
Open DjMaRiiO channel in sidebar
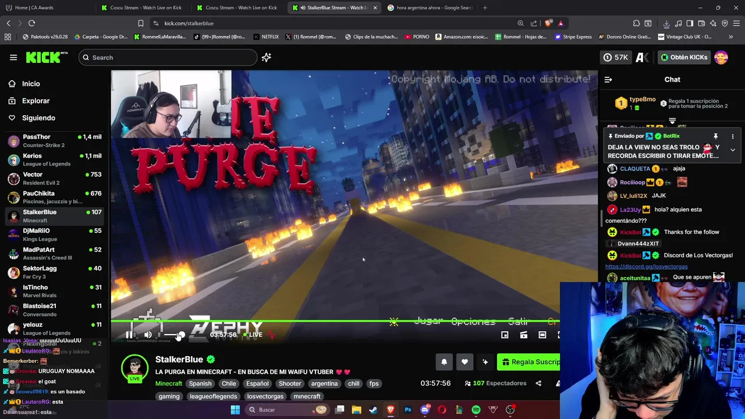[54, 235]
